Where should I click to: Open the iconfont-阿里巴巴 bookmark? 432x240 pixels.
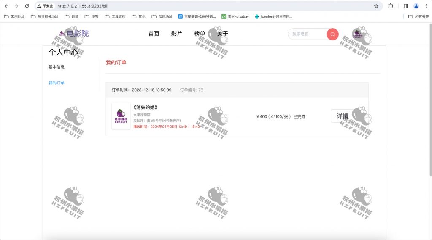point(273,16)
